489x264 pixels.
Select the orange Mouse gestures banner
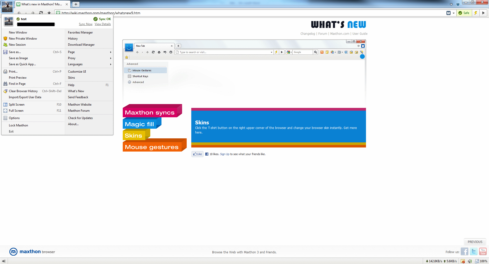click(152, 147)
